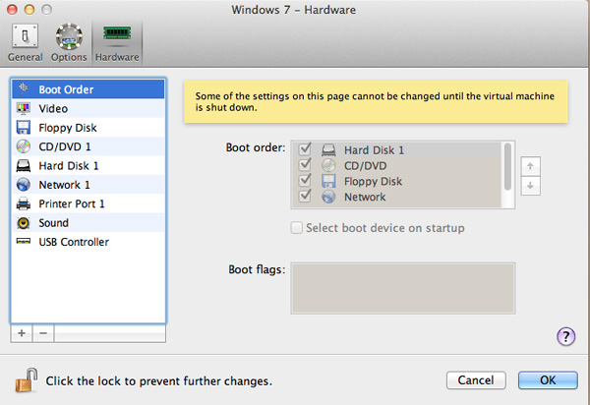Select USB Controller in the hardware list
590x405 pixels.
73,242
